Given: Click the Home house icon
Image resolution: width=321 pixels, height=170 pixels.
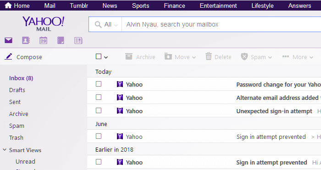Looking at the screenshot, I should (x=8, y=5).
